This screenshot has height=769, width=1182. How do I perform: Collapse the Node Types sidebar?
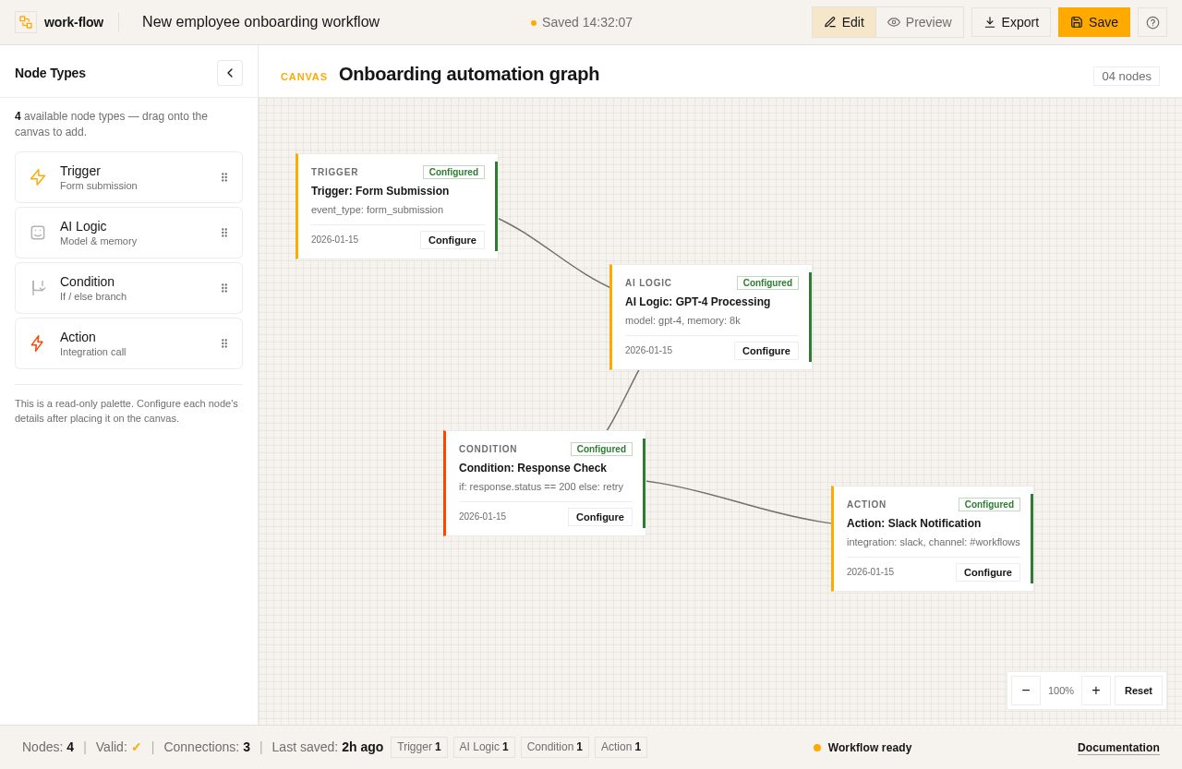[230, 73]
